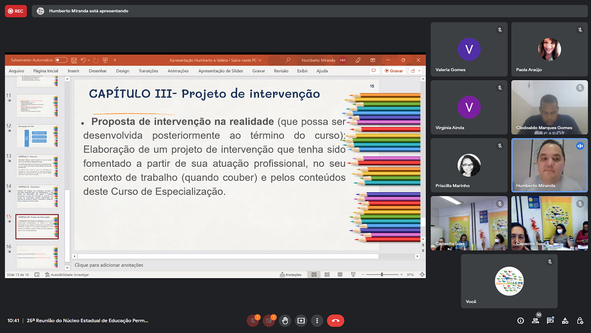The image size is (591, 333).
Task: Toggle the Salvamento Automático switch
Action: [x=61, y=60]
